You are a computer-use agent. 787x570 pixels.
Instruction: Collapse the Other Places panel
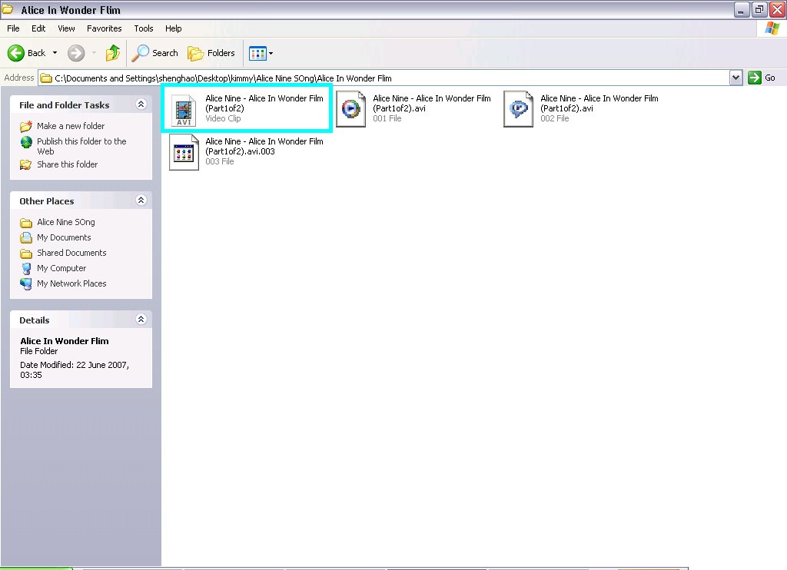141,200
